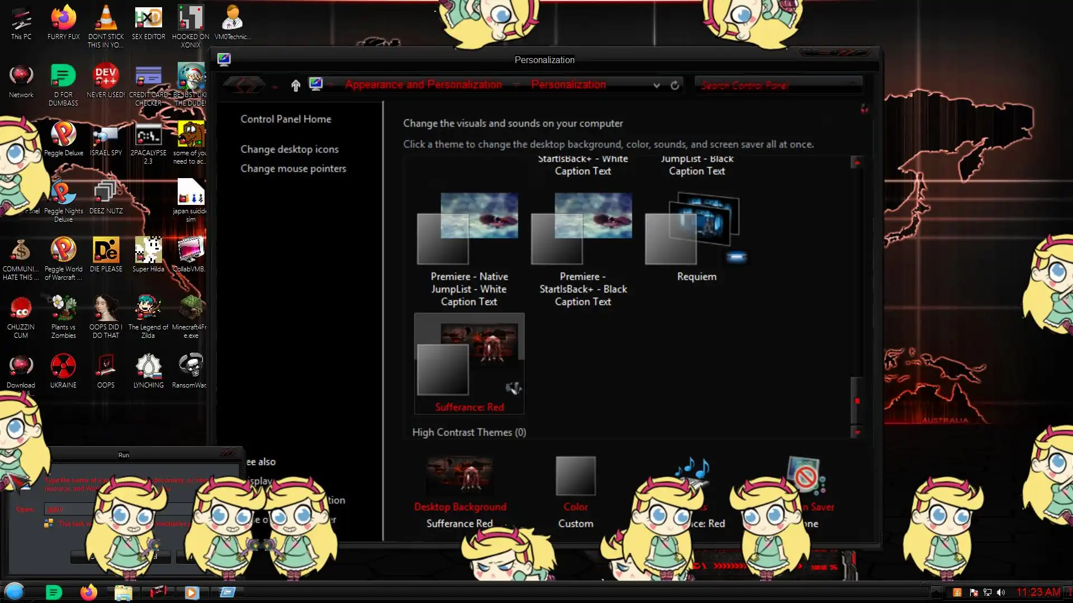Click the refresh icon in address bar
Screen dimensions: 1073x603
coord(675,85)
